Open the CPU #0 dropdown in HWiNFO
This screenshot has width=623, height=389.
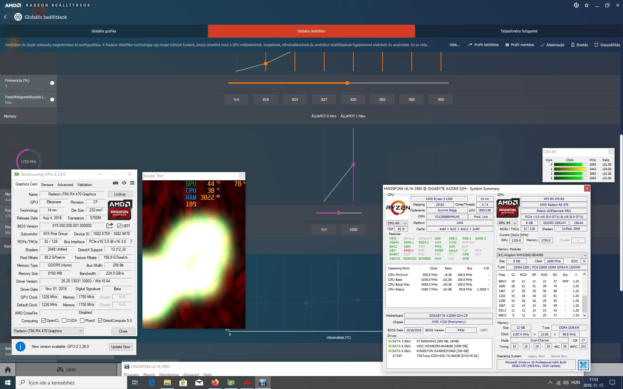397,223
